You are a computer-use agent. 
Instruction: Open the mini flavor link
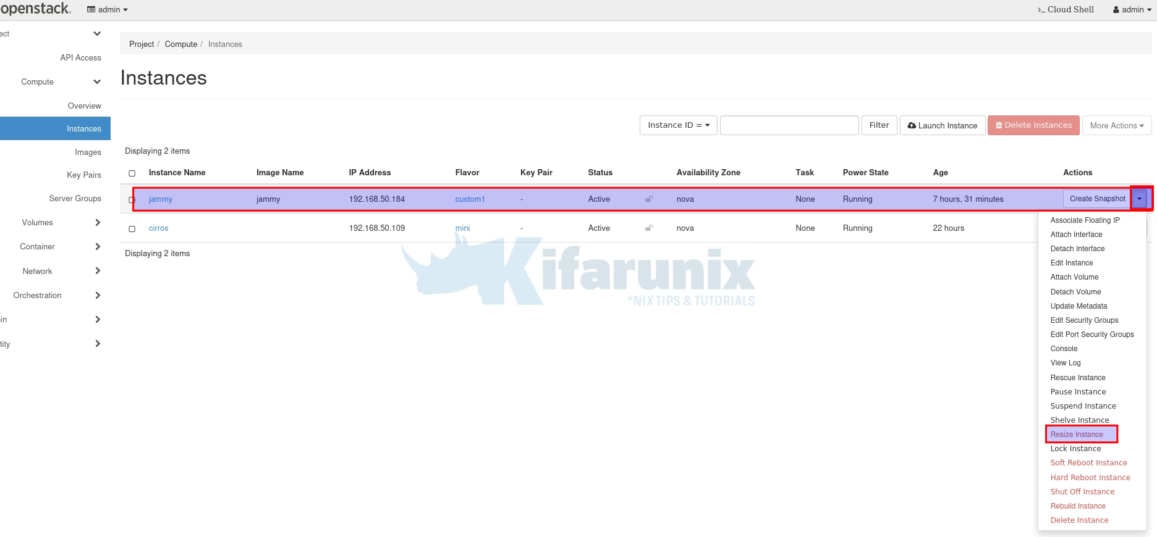click(x=462, y=228)
